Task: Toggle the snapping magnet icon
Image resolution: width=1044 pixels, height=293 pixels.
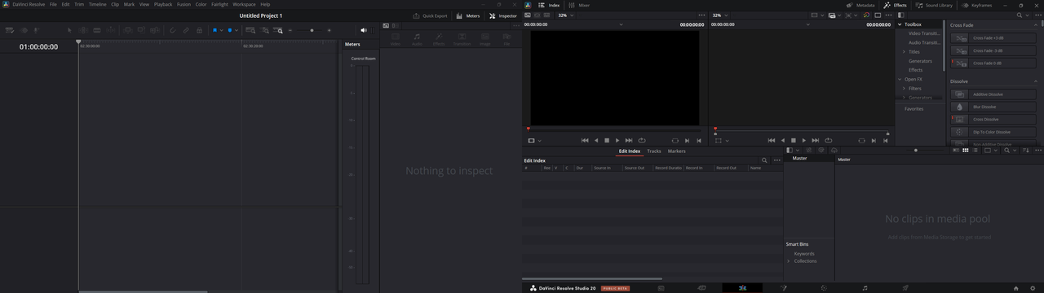Action: click(x=172, y=30)
